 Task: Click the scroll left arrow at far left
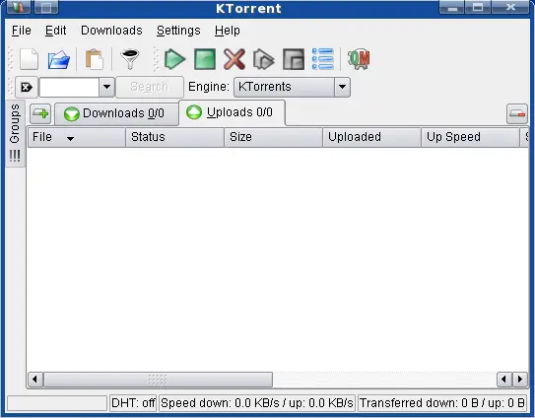(x=35, y=380)
